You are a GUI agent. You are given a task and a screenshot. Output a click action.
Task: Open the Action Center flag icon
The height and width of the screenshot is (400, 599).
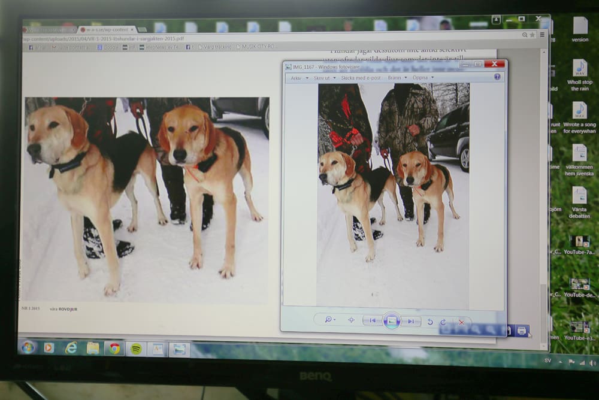click(x=571, y=362)
